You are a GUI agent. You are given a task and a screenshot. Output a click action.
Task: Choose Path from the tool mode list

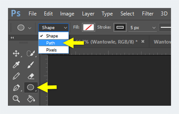(51, 43)
